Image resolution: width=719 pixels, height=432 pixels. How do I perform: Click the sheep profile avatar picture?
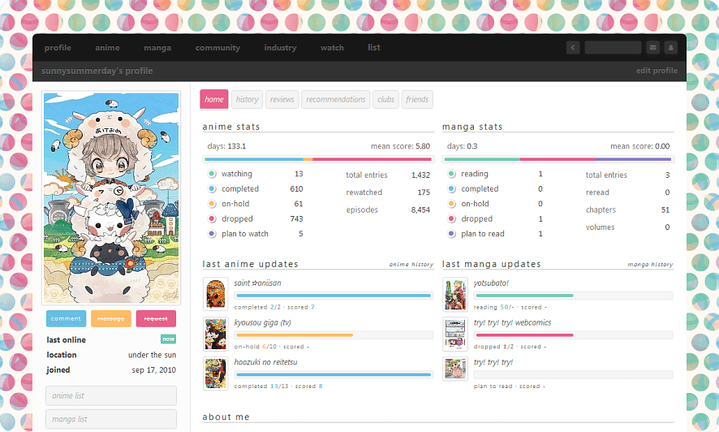[x=111, y=197]
